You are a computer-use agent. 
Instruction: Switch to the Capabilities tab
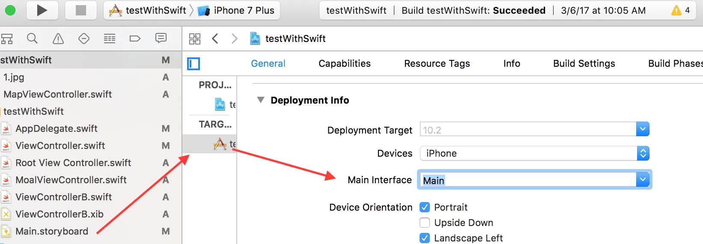pos(345,64)
